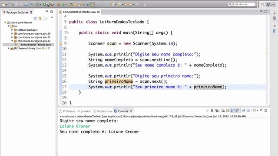278x156 pixels.
Task: Click the Clear Console icon
Action: click(x=223, y=111)
